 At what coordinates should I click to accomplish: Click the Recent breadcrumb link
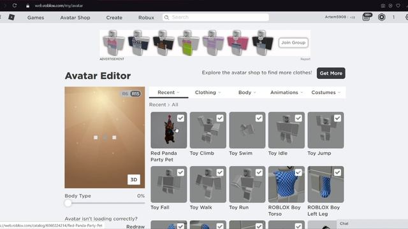pyautogui.click(x=157, y=104)
